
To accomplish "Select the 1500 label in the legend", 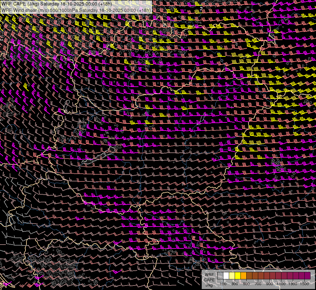I will [x=304, y=284].
